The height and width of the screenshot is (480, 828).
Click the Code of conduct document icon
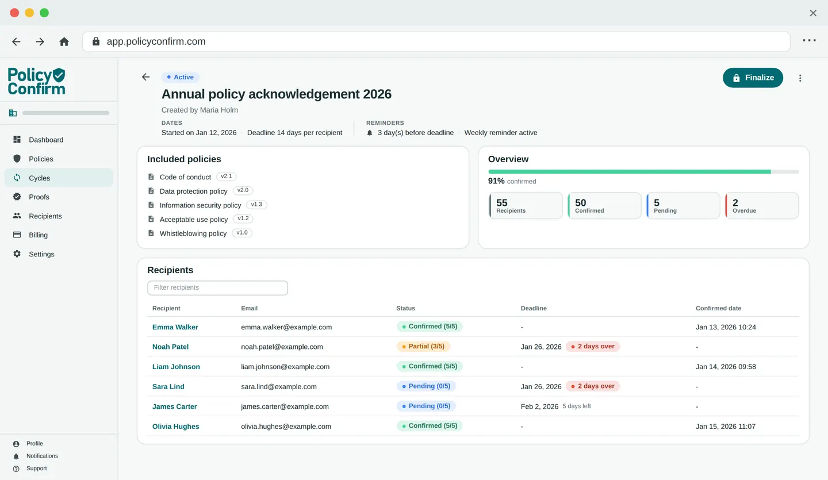[x=151, y=176]
